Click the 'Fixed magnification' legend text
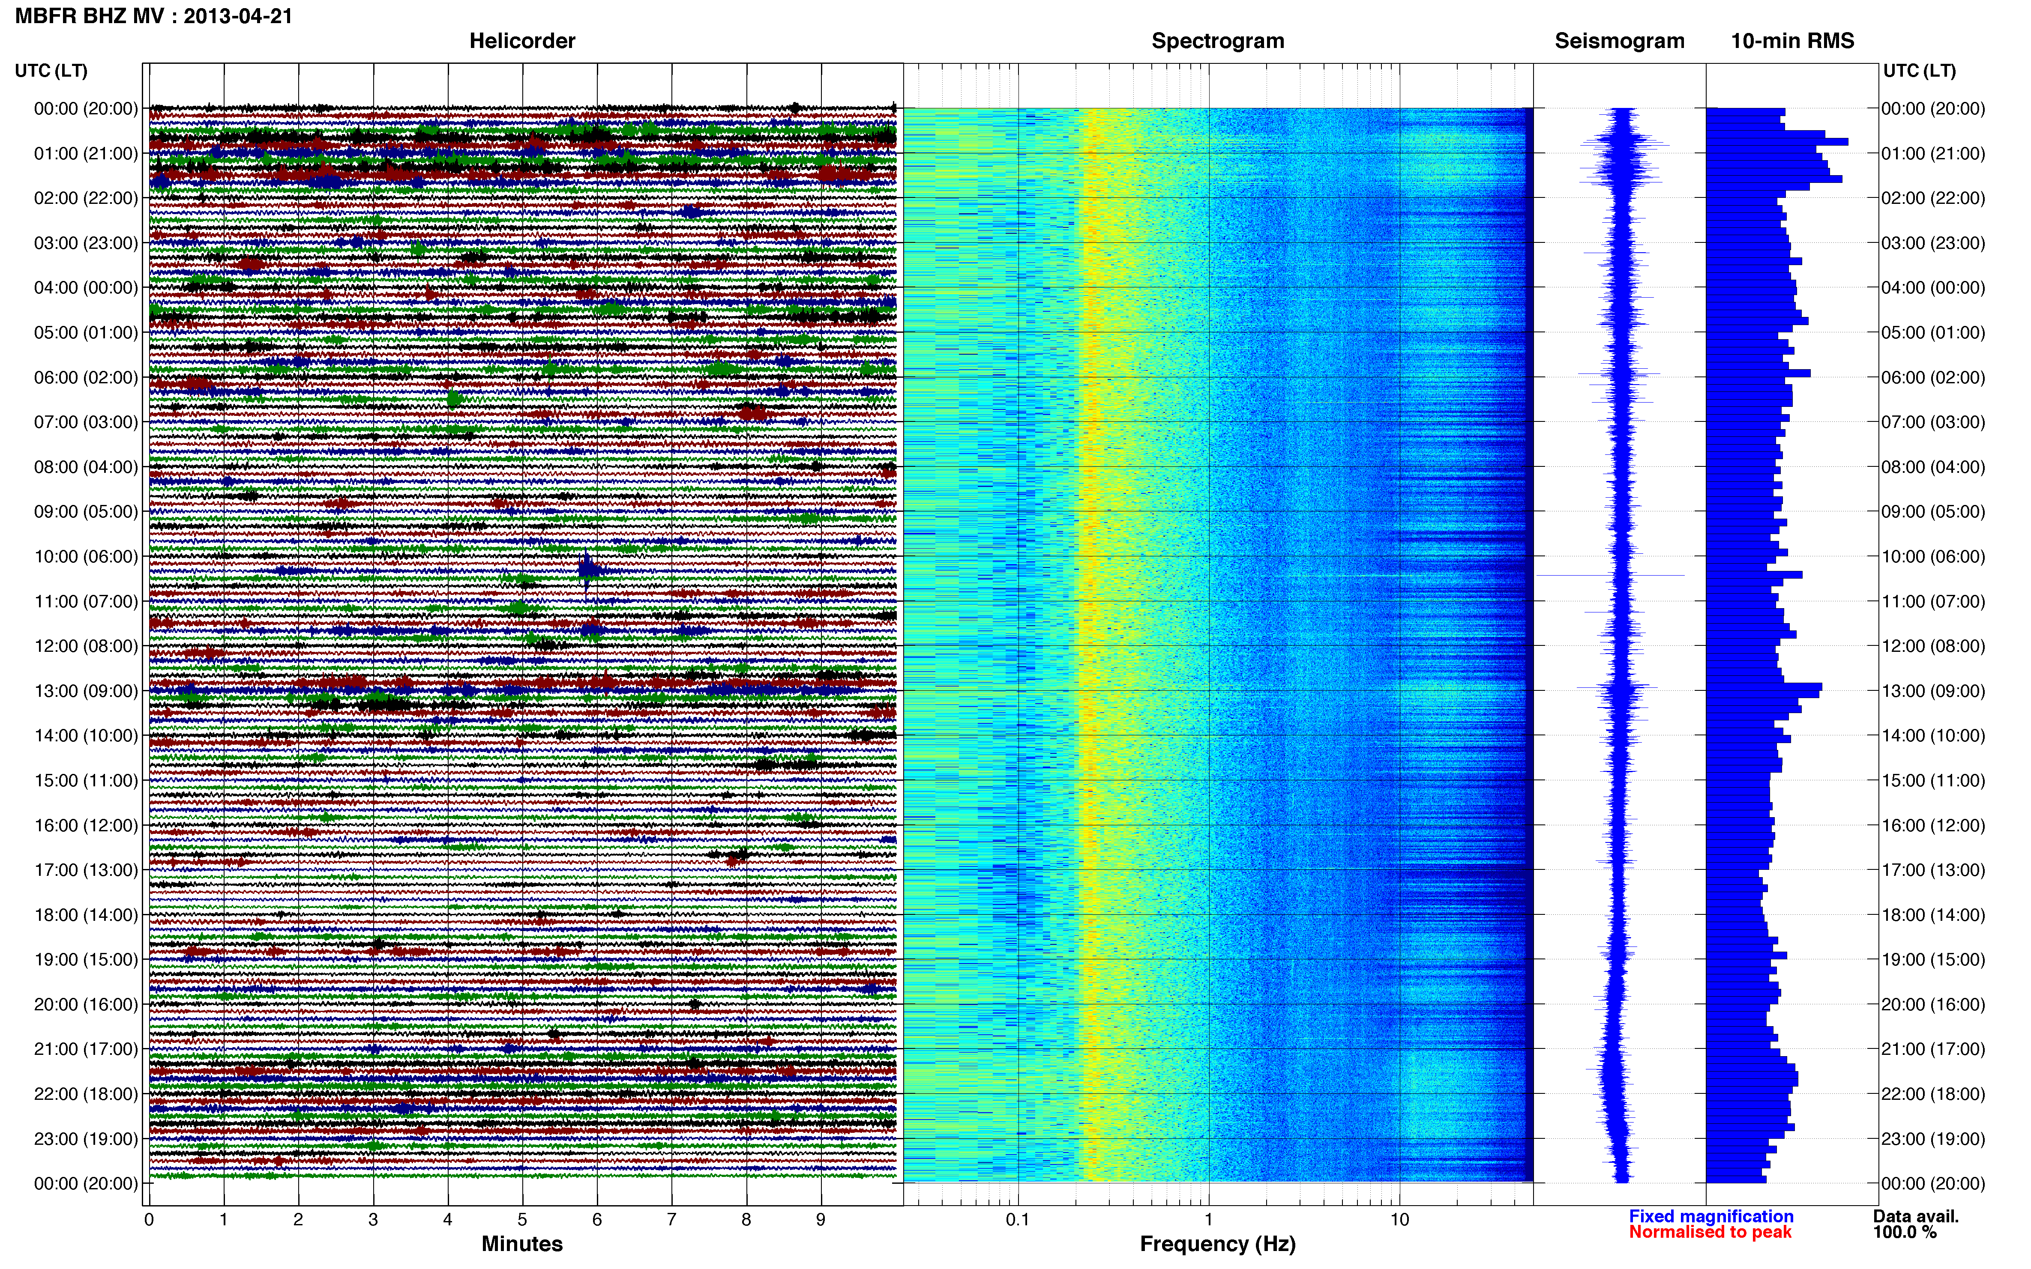 pos(1711,1216)
